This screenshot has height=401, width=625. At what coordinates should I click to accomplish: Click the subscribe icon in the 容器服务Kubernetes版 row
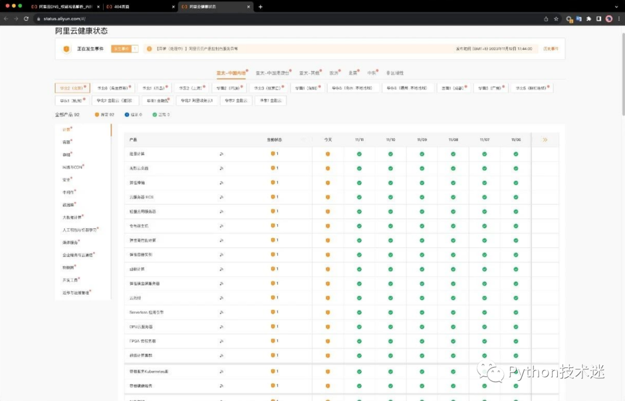[x=221, y=372]
